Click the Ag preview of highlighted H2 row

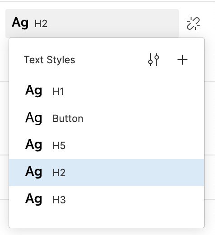[x=33, y=172]
